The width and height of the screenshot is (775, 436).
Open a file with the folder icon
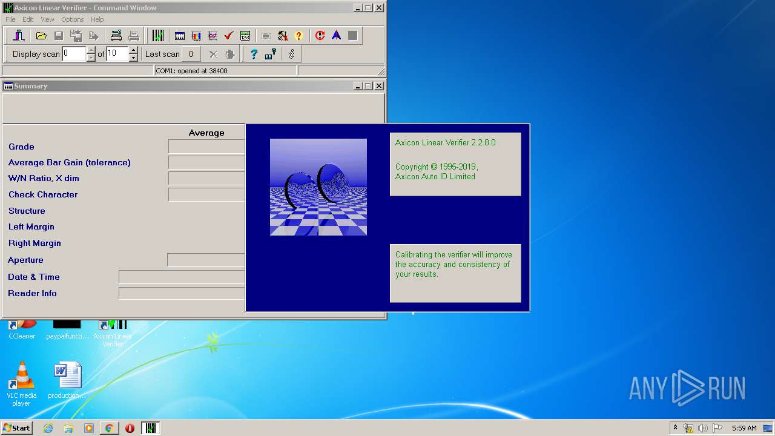click(x=41, y=36)
